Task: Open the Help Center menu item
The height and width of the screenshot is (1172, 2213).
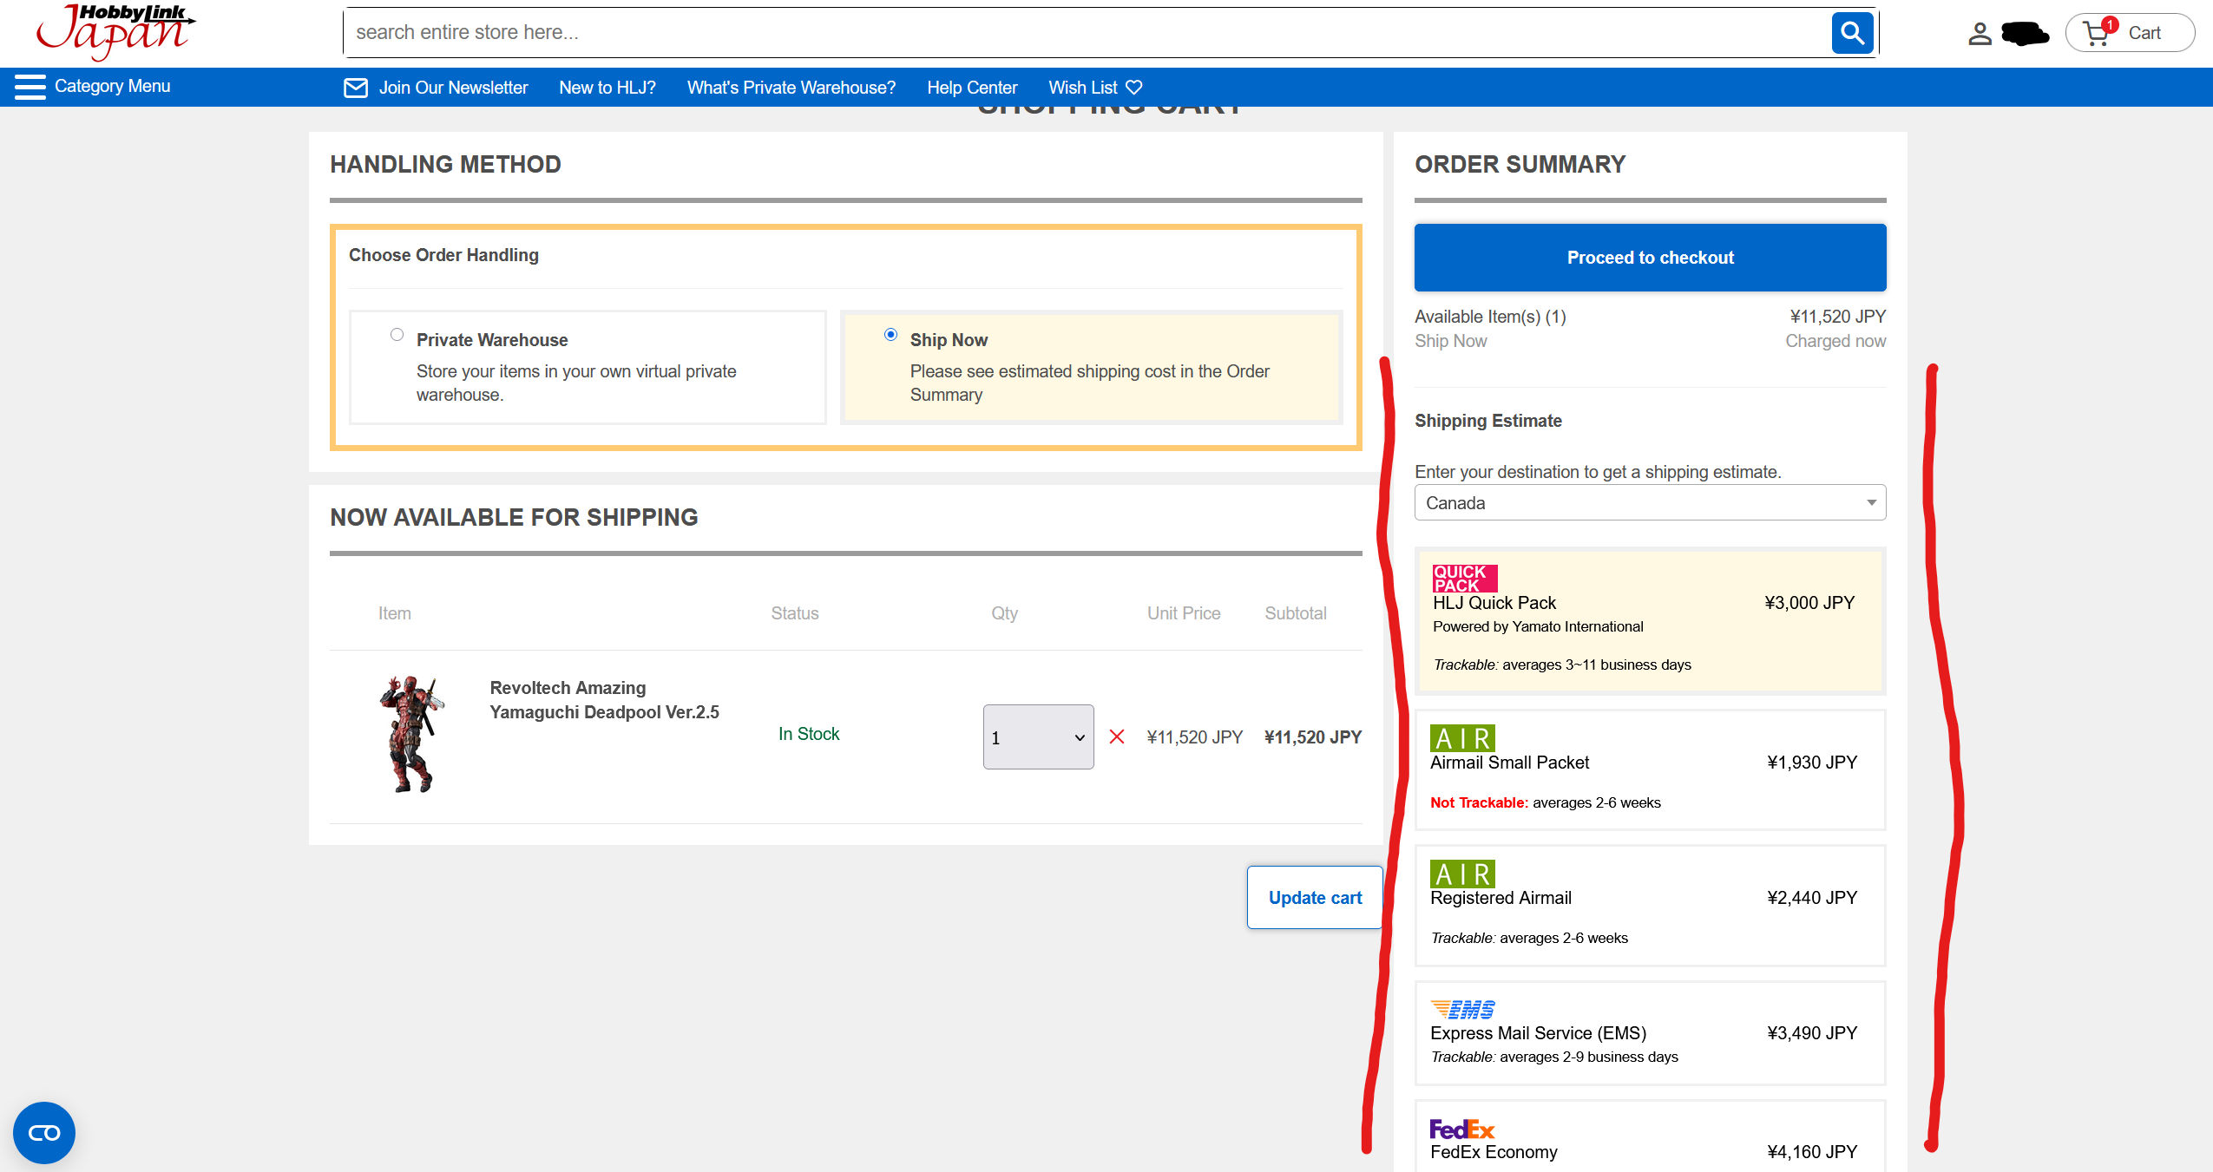Action: [971, 88]
